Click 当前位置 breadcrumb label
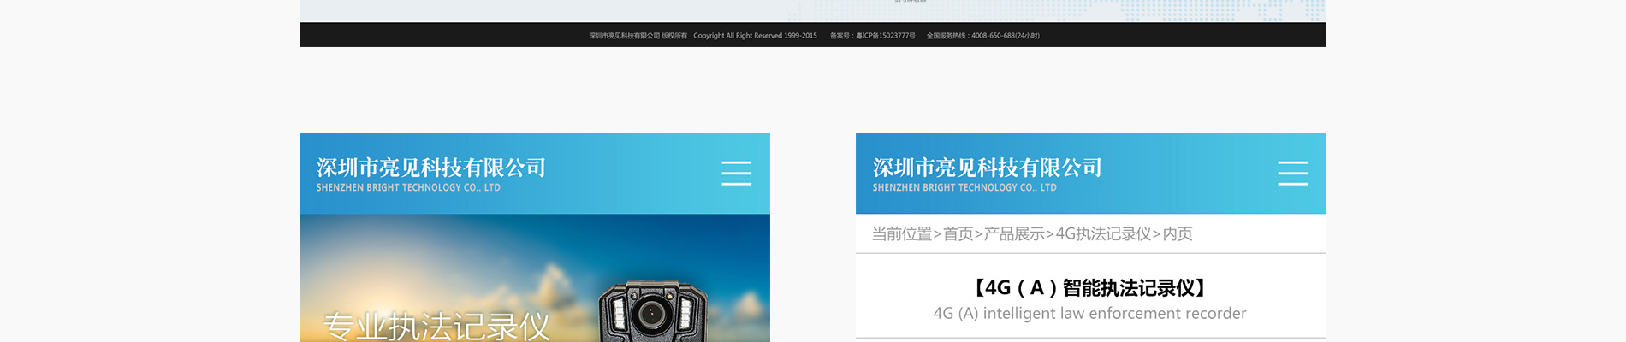Screen dimensions: 1626x342 (901, 233)
